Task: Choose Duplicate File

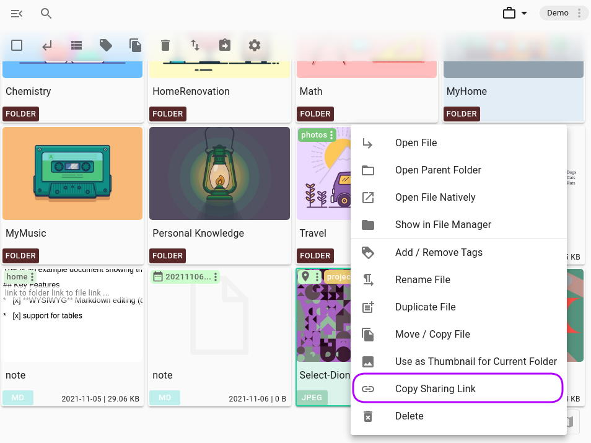Action: (458, 307)
